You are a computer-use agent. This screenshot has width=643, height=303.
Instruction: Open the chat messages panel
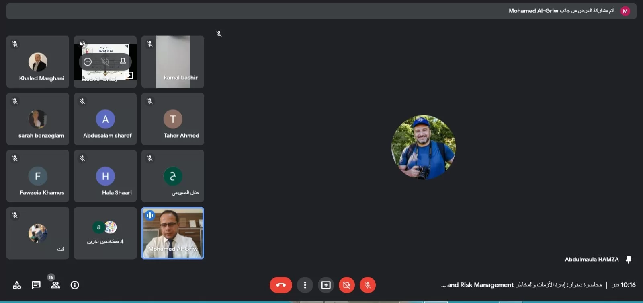pyautogui.click(x=36, y=285)
